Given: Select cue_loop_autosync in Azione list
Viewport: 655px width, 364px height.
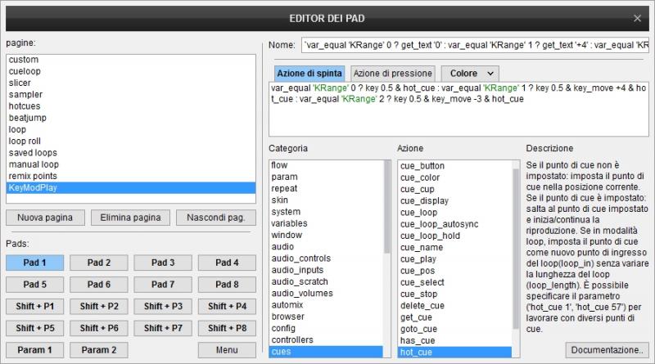Looking at the screenshot, I should pos(454,224).
